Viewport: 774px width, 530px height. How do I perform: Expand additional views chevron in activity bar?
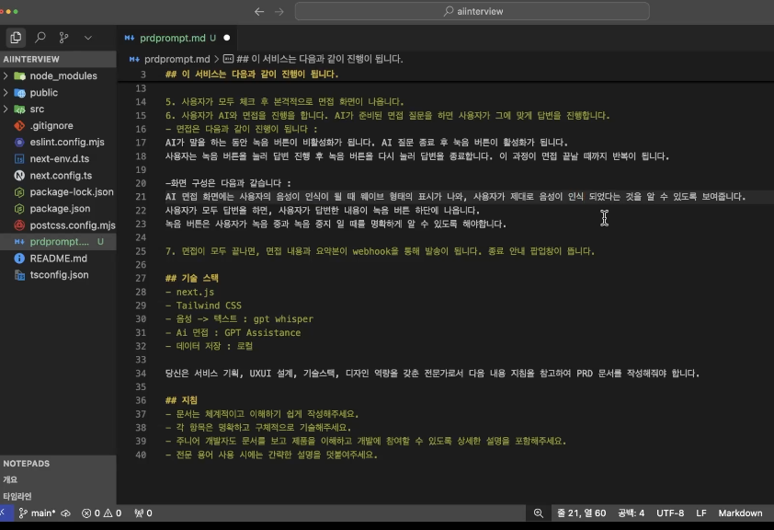point(88,38)
